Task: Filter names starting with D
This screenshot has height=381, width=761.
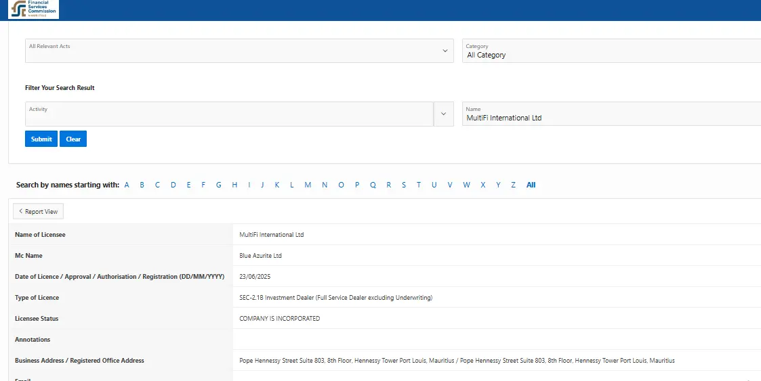Action: pos(173,185)
